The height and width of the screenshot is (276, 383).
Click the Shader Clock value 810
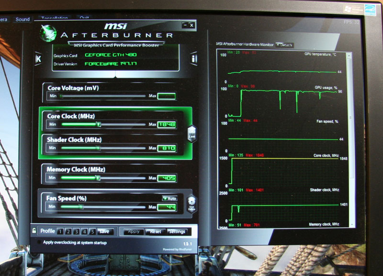coord(167,148)
